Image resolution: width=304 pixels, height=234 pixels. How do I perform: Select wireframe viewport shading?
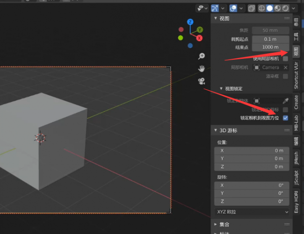(262, 8)
